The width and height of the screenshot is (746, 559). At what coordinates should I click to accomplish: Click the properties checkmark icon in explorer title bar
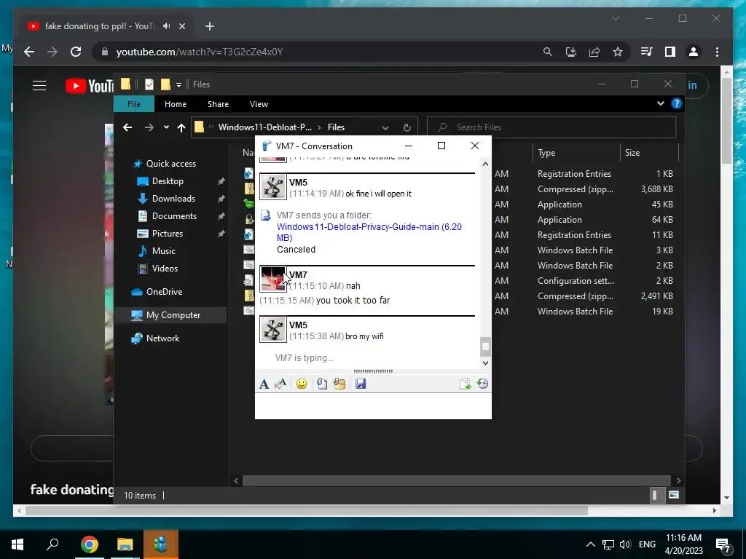pyautogui.click(x=149, y=84)
